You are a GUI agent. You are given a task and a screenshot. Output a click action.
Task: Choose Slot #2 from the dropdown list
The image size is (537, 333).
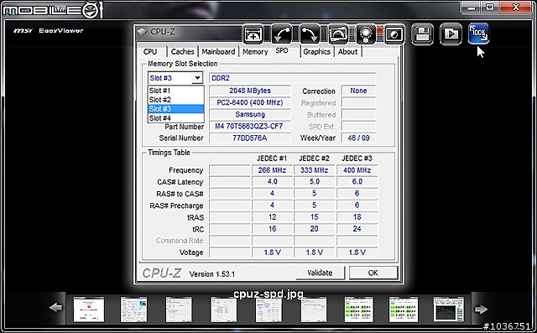tap(176, 100)
